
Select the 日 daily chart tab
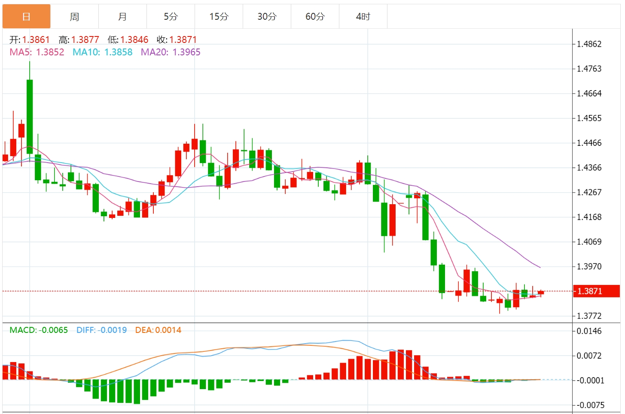tap(27, 17)
